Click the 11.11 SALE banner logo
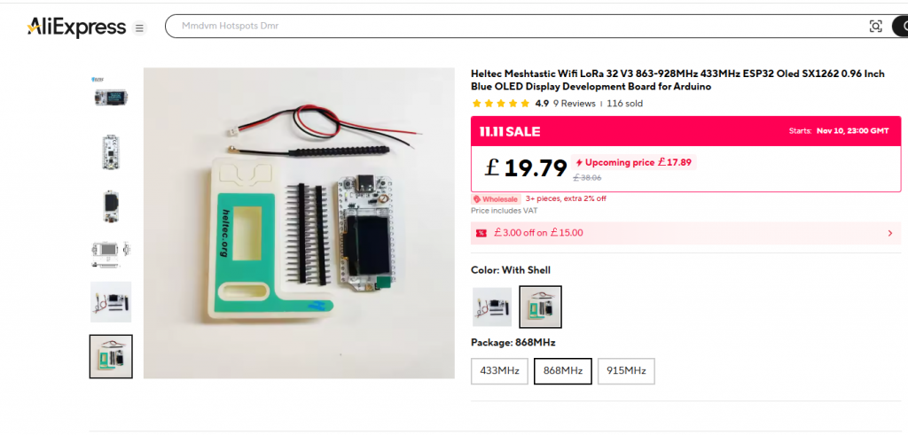 coord(510,132)
